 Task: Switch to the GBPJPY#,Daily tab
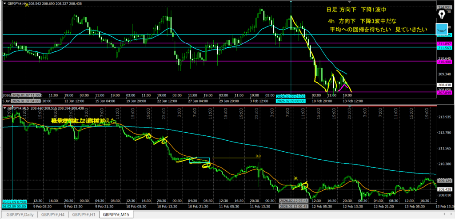click(19, 215)
